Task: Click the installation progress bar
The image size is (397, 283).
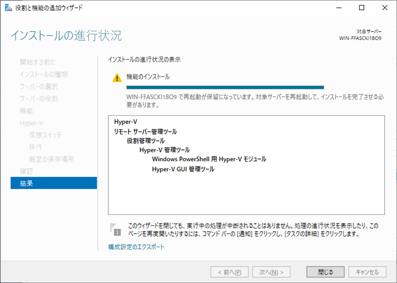Action: click(x=225, y=88)
